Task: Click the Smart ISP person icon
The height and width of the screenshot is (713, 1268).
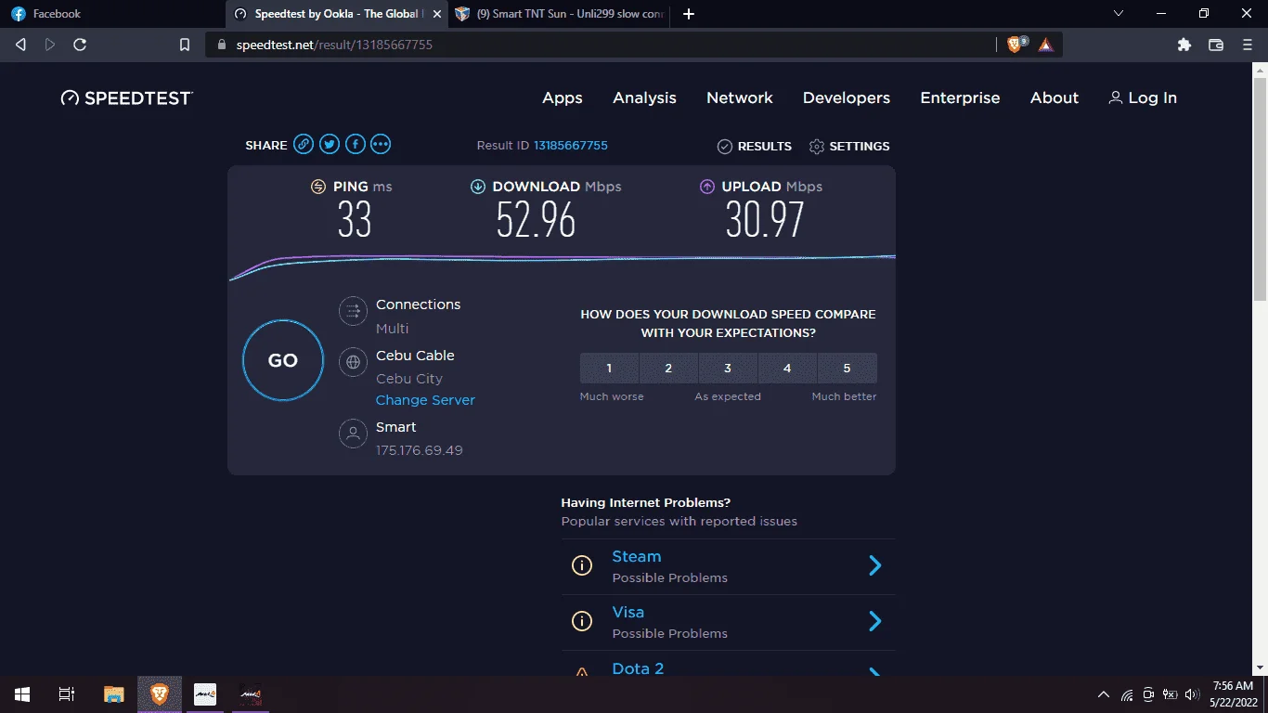Action: tap(353, 434)
